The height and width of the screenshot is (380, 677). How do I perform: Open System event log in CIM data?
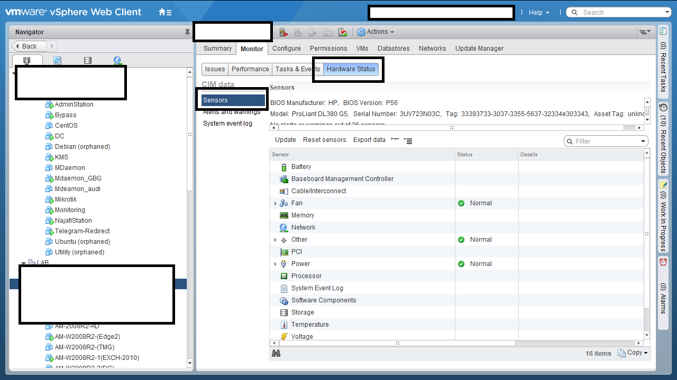(227, 123)
